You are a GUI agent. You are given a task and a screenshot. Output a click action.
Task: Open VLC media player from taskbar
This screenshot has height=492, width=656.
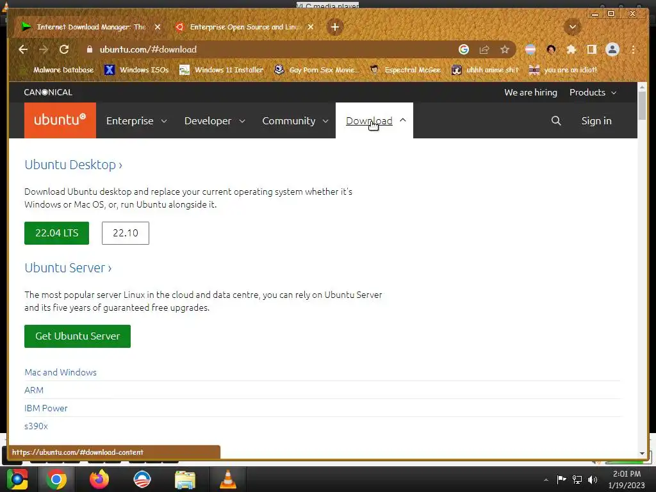[228, 479]
